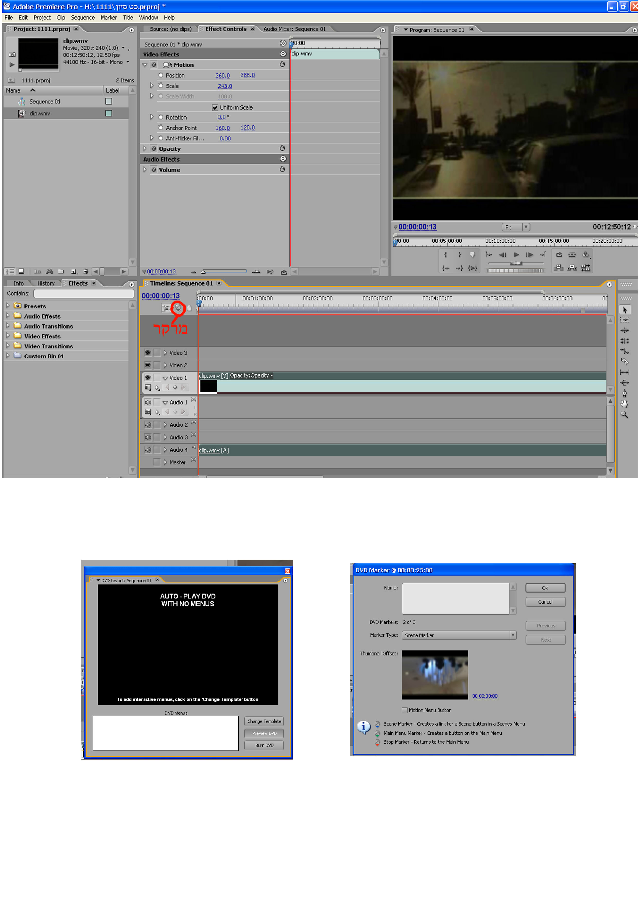Select the Zoom magnifier tool
The height and width of the screenshot is (904, 639).
tap(624, 414)
